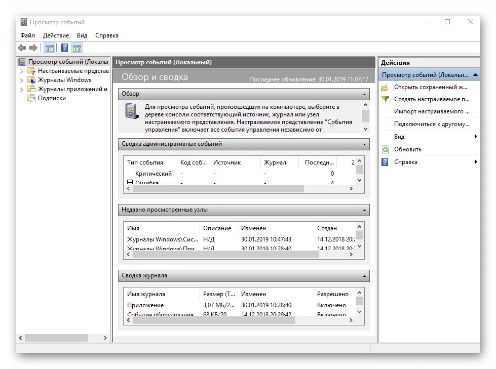Click the Forward arrow toolbar icon

click(33, 48)
